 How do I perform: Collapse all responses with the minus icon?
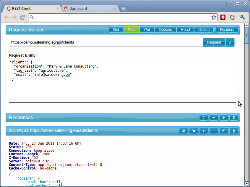click(x=214, y=118)
